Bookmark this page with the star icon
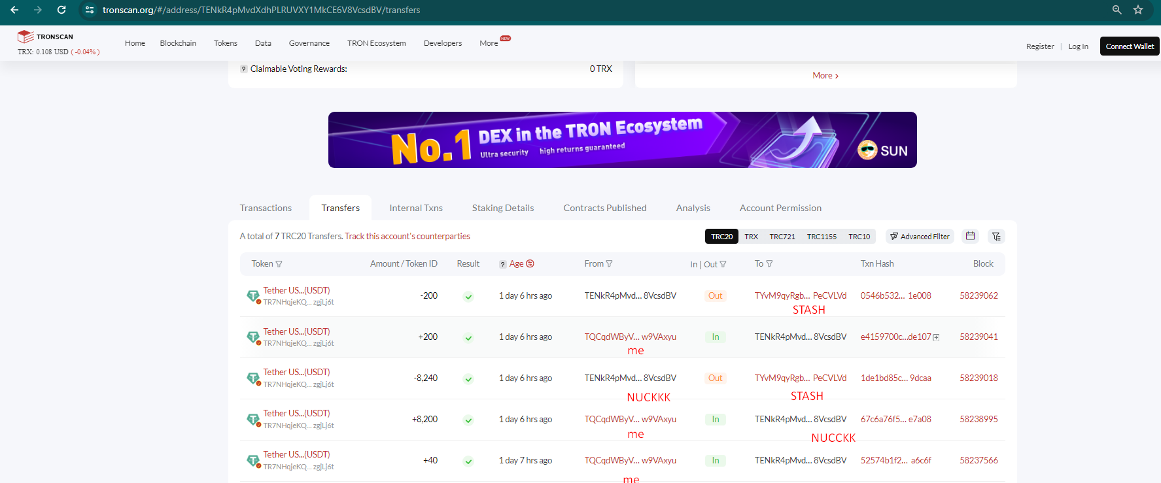This screenshot has width=1161, height=483. point(1138,10)
